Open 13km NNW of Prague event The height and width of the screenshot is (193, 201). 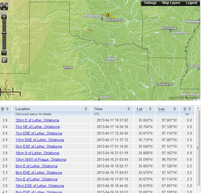tap(41, 159)
